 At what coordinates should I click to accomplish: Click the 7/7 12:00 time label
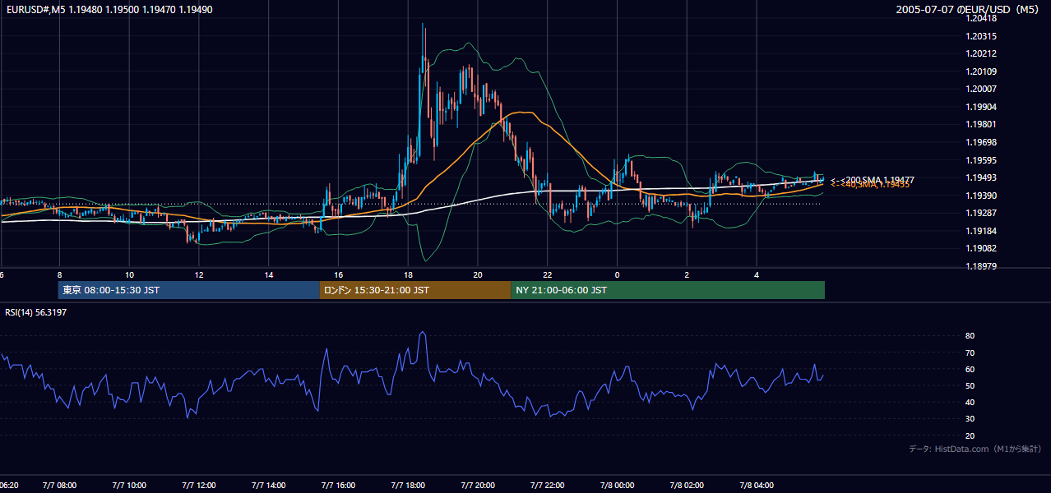click(199, 485)
